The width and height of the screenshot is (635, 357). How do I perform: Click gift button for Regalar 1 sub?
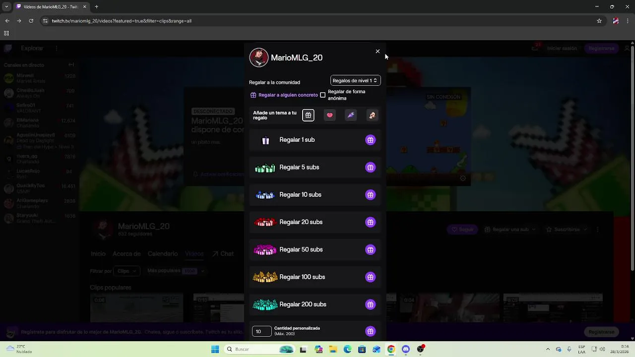point(371,140)
